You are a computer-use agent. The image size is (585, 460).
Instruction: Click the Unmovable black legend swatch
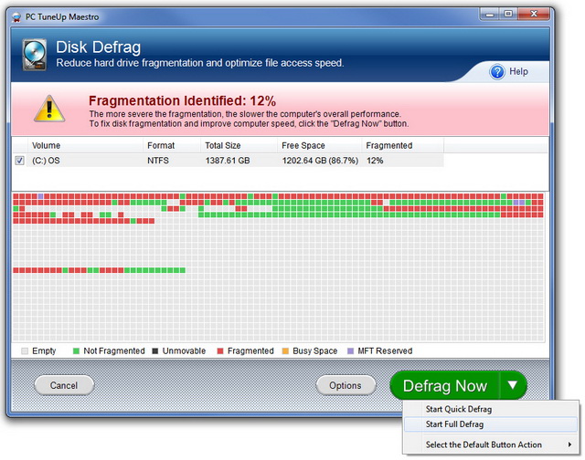[x=155, y=350]
